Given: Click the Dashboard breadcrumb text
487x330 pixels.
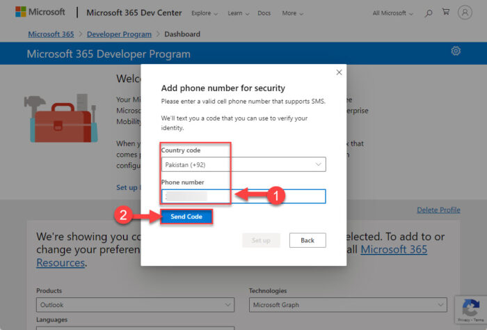Looking at the screenshot, I should pyautogui.click(x=182, y=34).
